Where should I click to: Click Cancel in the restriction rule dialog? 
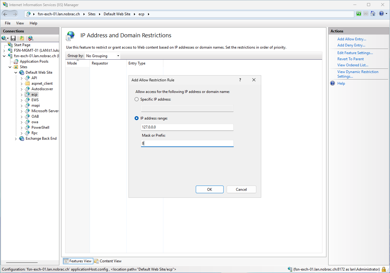241,190
